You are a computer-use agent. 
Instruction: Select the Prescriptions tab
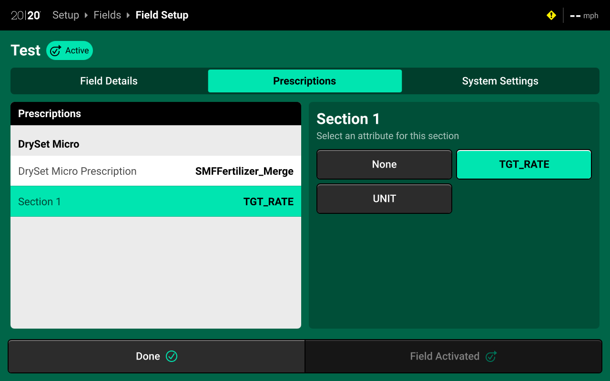[305, 81]
